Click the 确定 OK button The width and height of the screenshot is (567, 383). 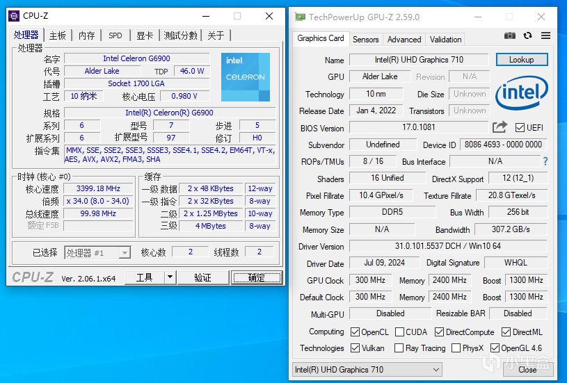(257, 277)
